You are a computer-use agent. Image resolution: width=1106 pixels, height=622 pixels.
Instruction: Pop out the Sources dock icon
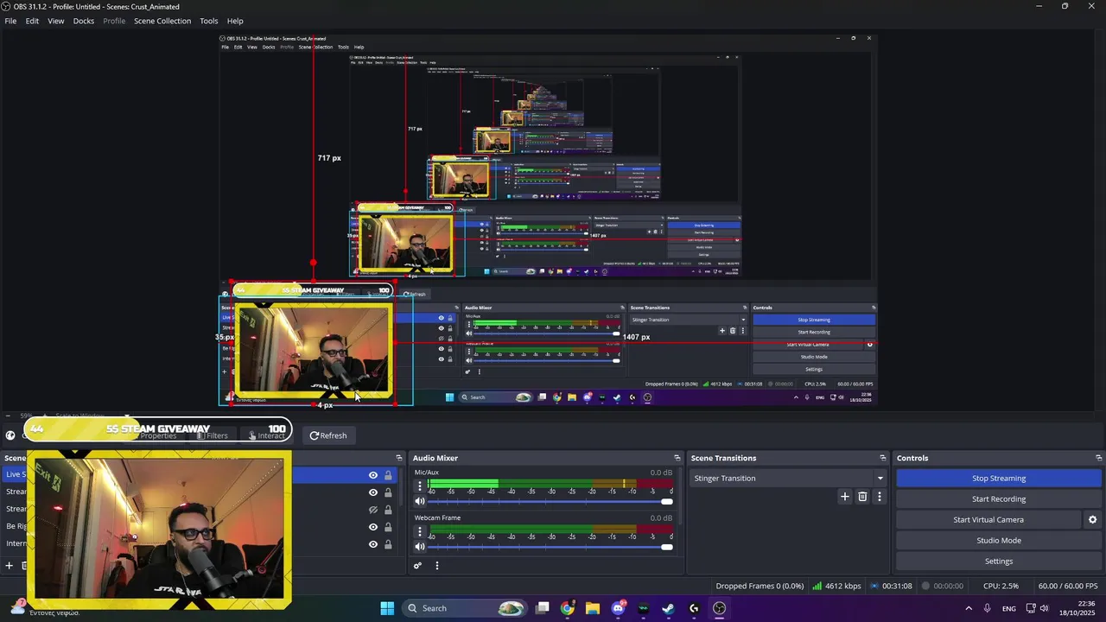[x=399, y=458]
